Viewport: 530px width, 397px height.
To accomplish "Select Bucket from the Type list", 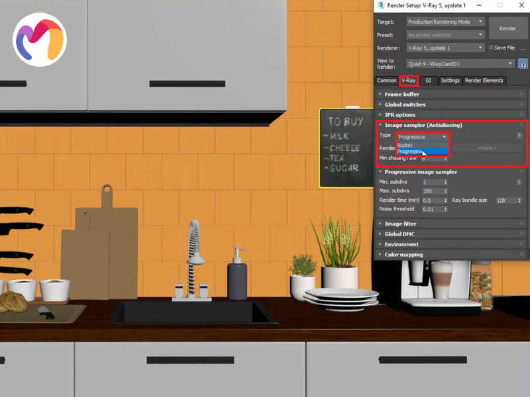I will [405, 145].
